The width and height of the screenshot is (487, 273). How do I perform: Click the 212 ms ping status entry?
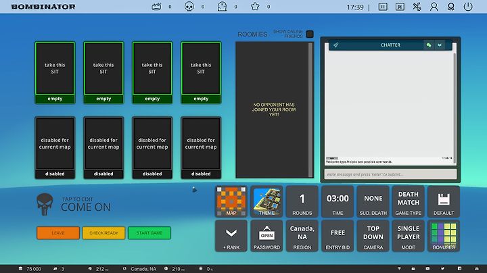pos(99,269)
